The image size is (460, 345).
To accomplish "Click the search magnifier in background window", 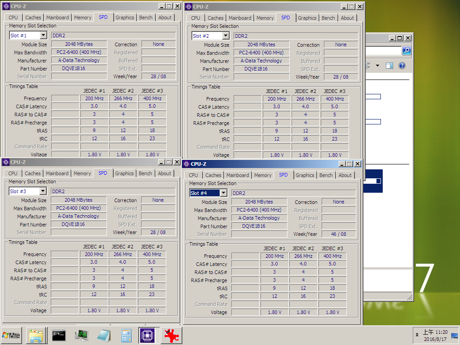I will click(x=406, y=51).
